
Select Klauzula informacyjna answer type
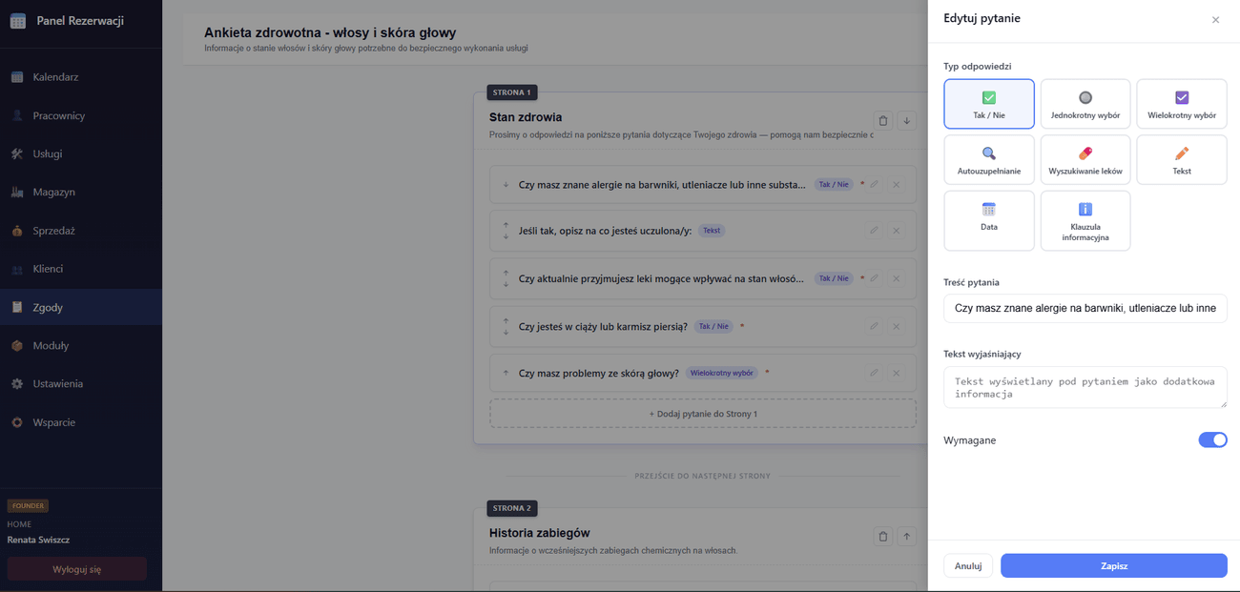[1085, 220]
